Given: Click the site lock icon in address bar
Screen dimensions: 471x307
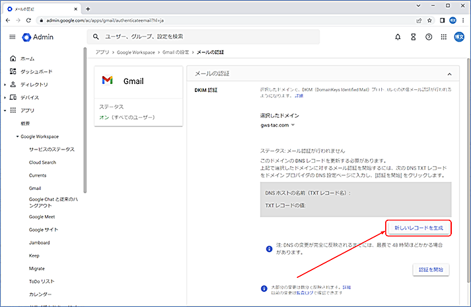Looking at the screenshot, I should tap(42, 21).
